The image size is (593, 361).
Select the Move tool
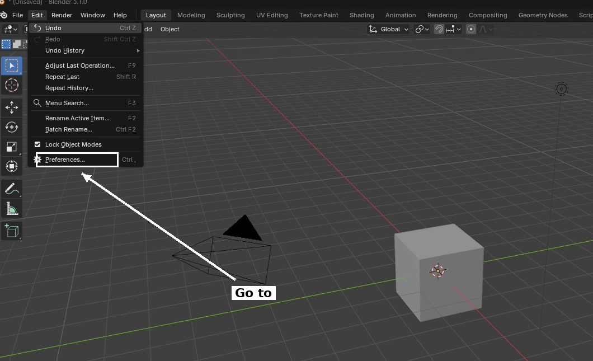(x=12, y=107)
